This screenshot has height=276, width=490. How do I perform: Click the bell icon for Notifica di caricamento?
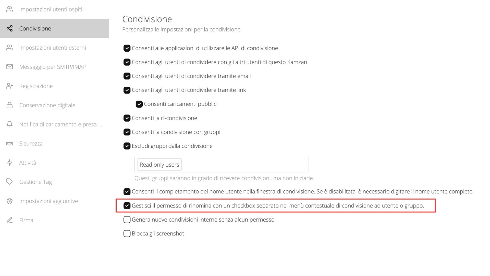[x=9, y=124]
